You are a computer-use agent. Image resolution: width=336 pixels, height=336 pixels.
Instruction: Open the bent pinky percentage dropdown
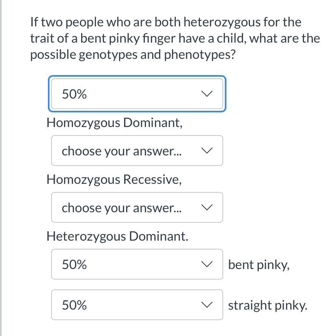tap(137, 265)
